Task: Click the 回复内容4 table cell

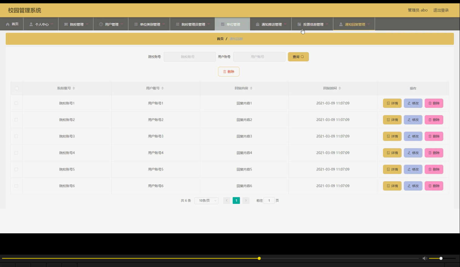Action: point(244,153)
